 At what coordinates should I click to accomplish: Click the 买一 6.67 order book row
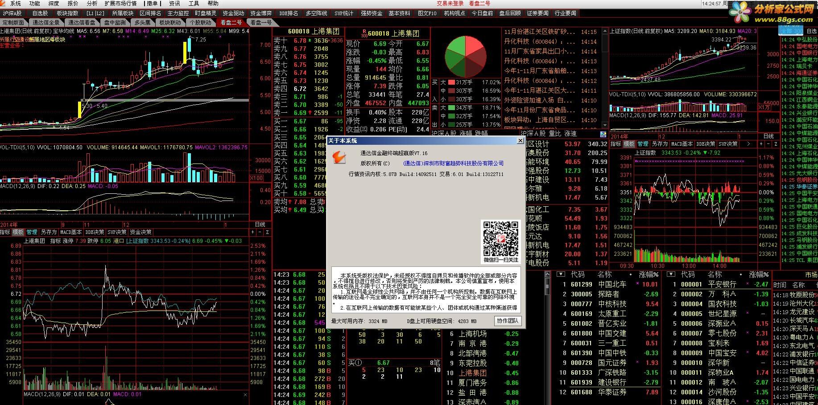(x=308, y=121)
